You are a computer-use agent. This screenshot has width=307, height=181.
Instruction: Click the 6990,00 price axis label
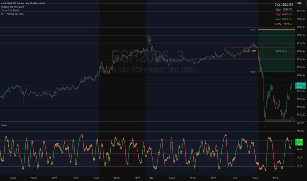[301, 27]
